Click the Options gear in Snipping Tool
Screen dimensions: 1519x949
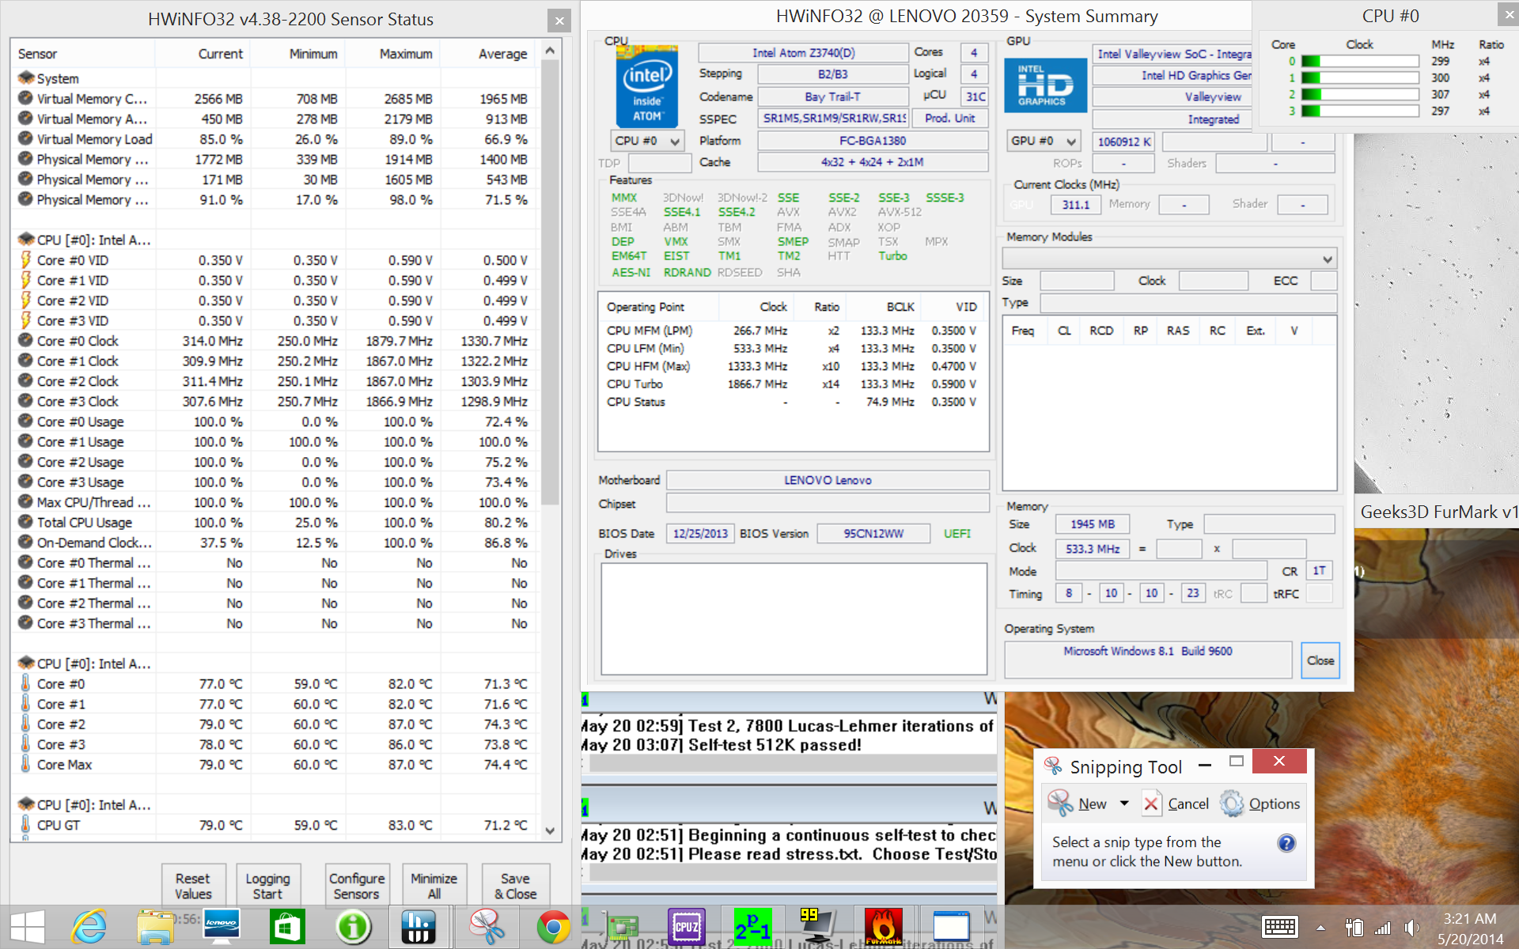click(x=1231, y=803)
